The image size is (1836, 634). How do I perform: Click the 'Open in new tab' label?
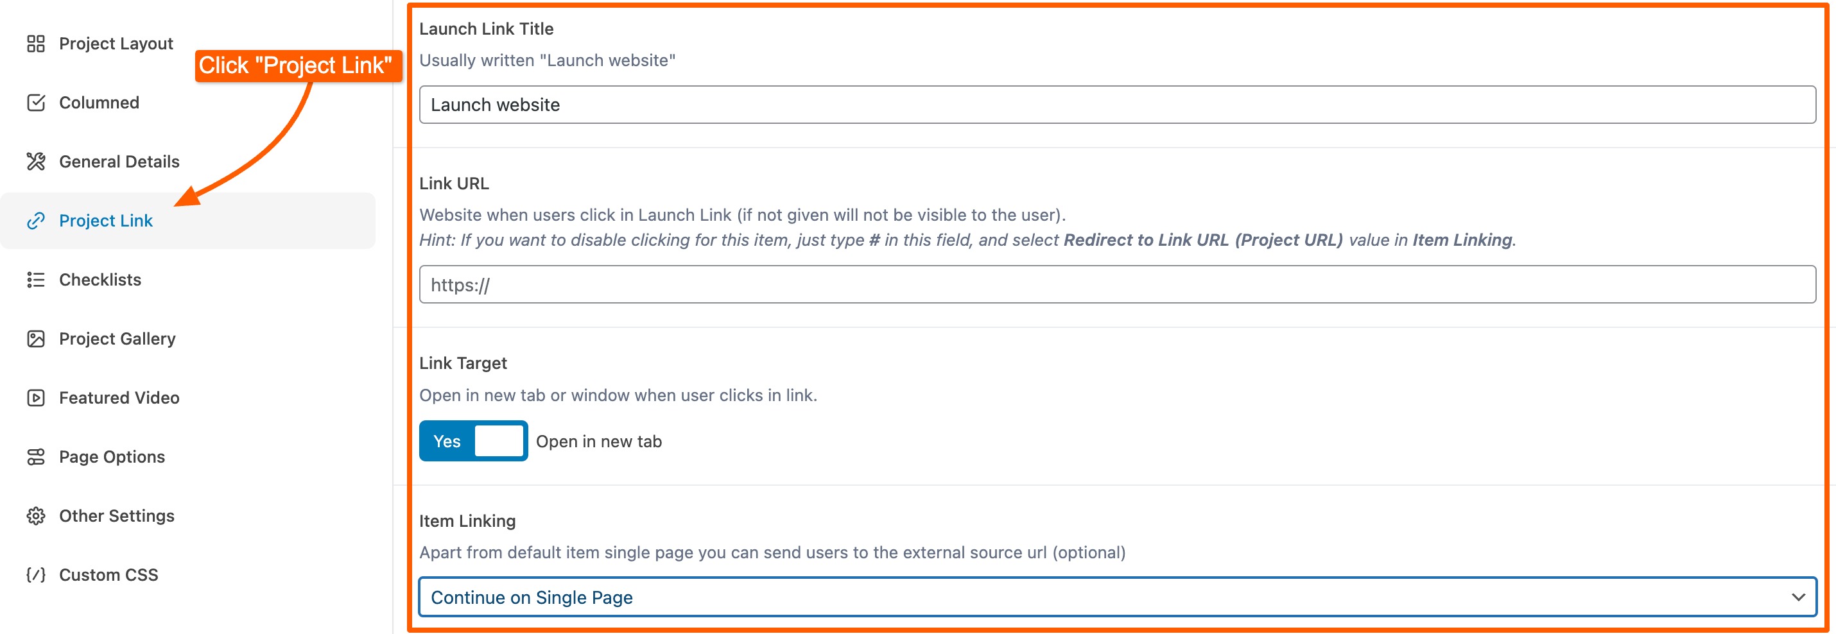pos(599,441)
